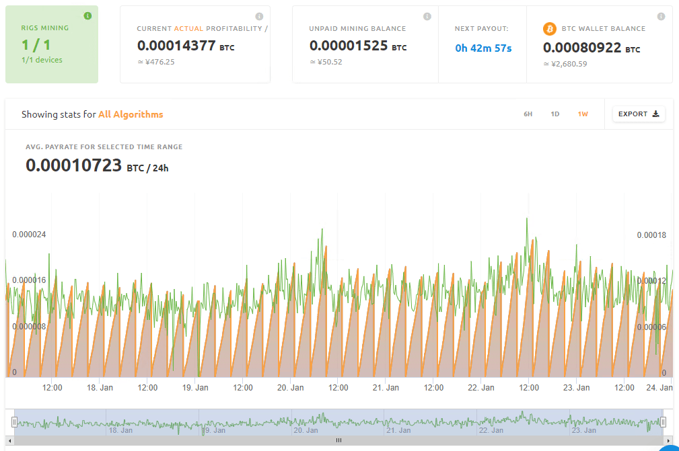Select the 1W time range
This screenshot has width=679, height=451.
point(583,114)
